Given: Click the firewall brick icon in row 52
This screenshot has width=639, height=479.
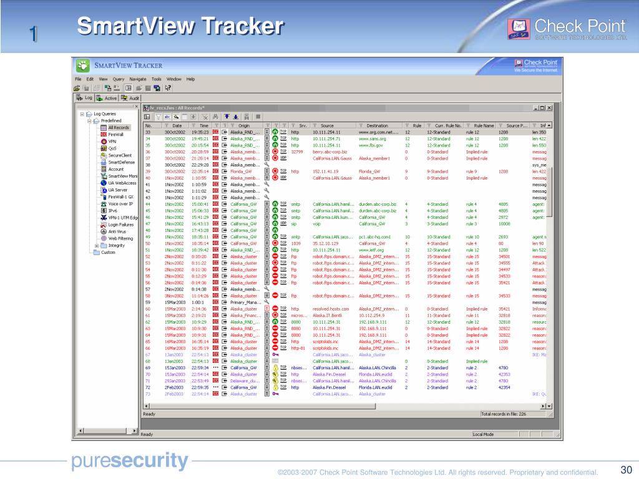Looking at the screenshot, I should 215,256.
